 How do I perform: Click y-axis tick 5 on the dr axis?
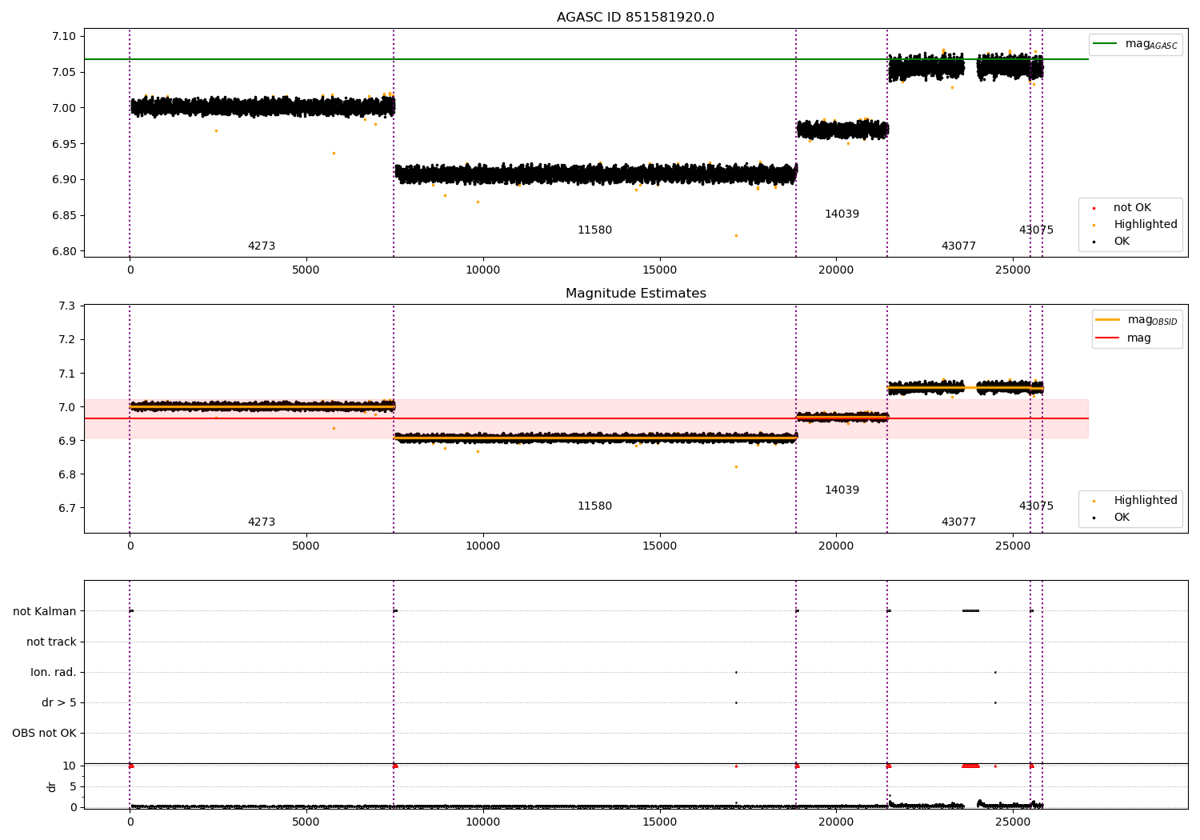pos(73,787)
